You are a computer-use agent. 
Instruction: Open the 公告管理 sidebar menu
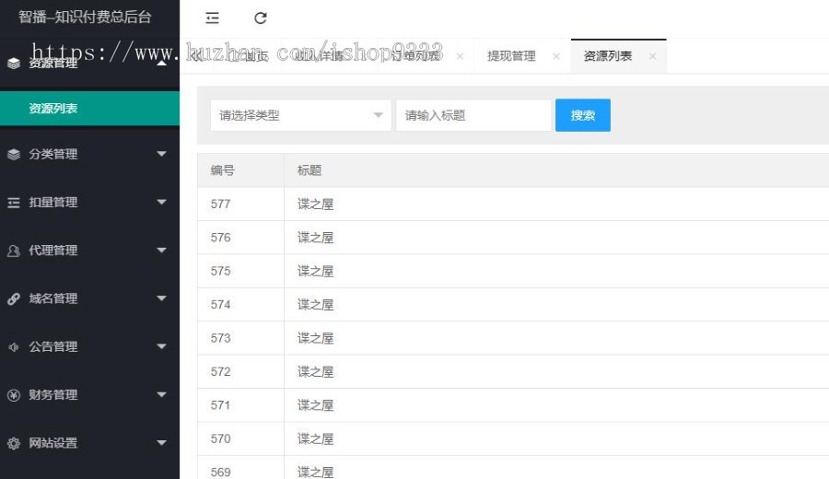pos(90,346)
